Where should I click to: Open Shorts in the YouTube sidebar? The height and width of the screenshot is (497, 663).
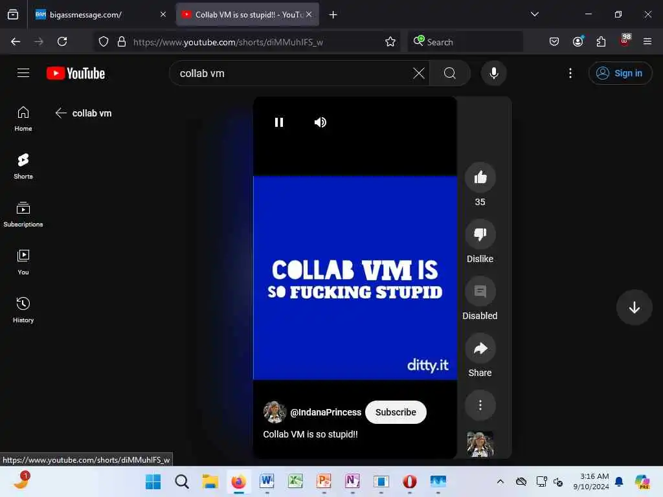(23, 166)
